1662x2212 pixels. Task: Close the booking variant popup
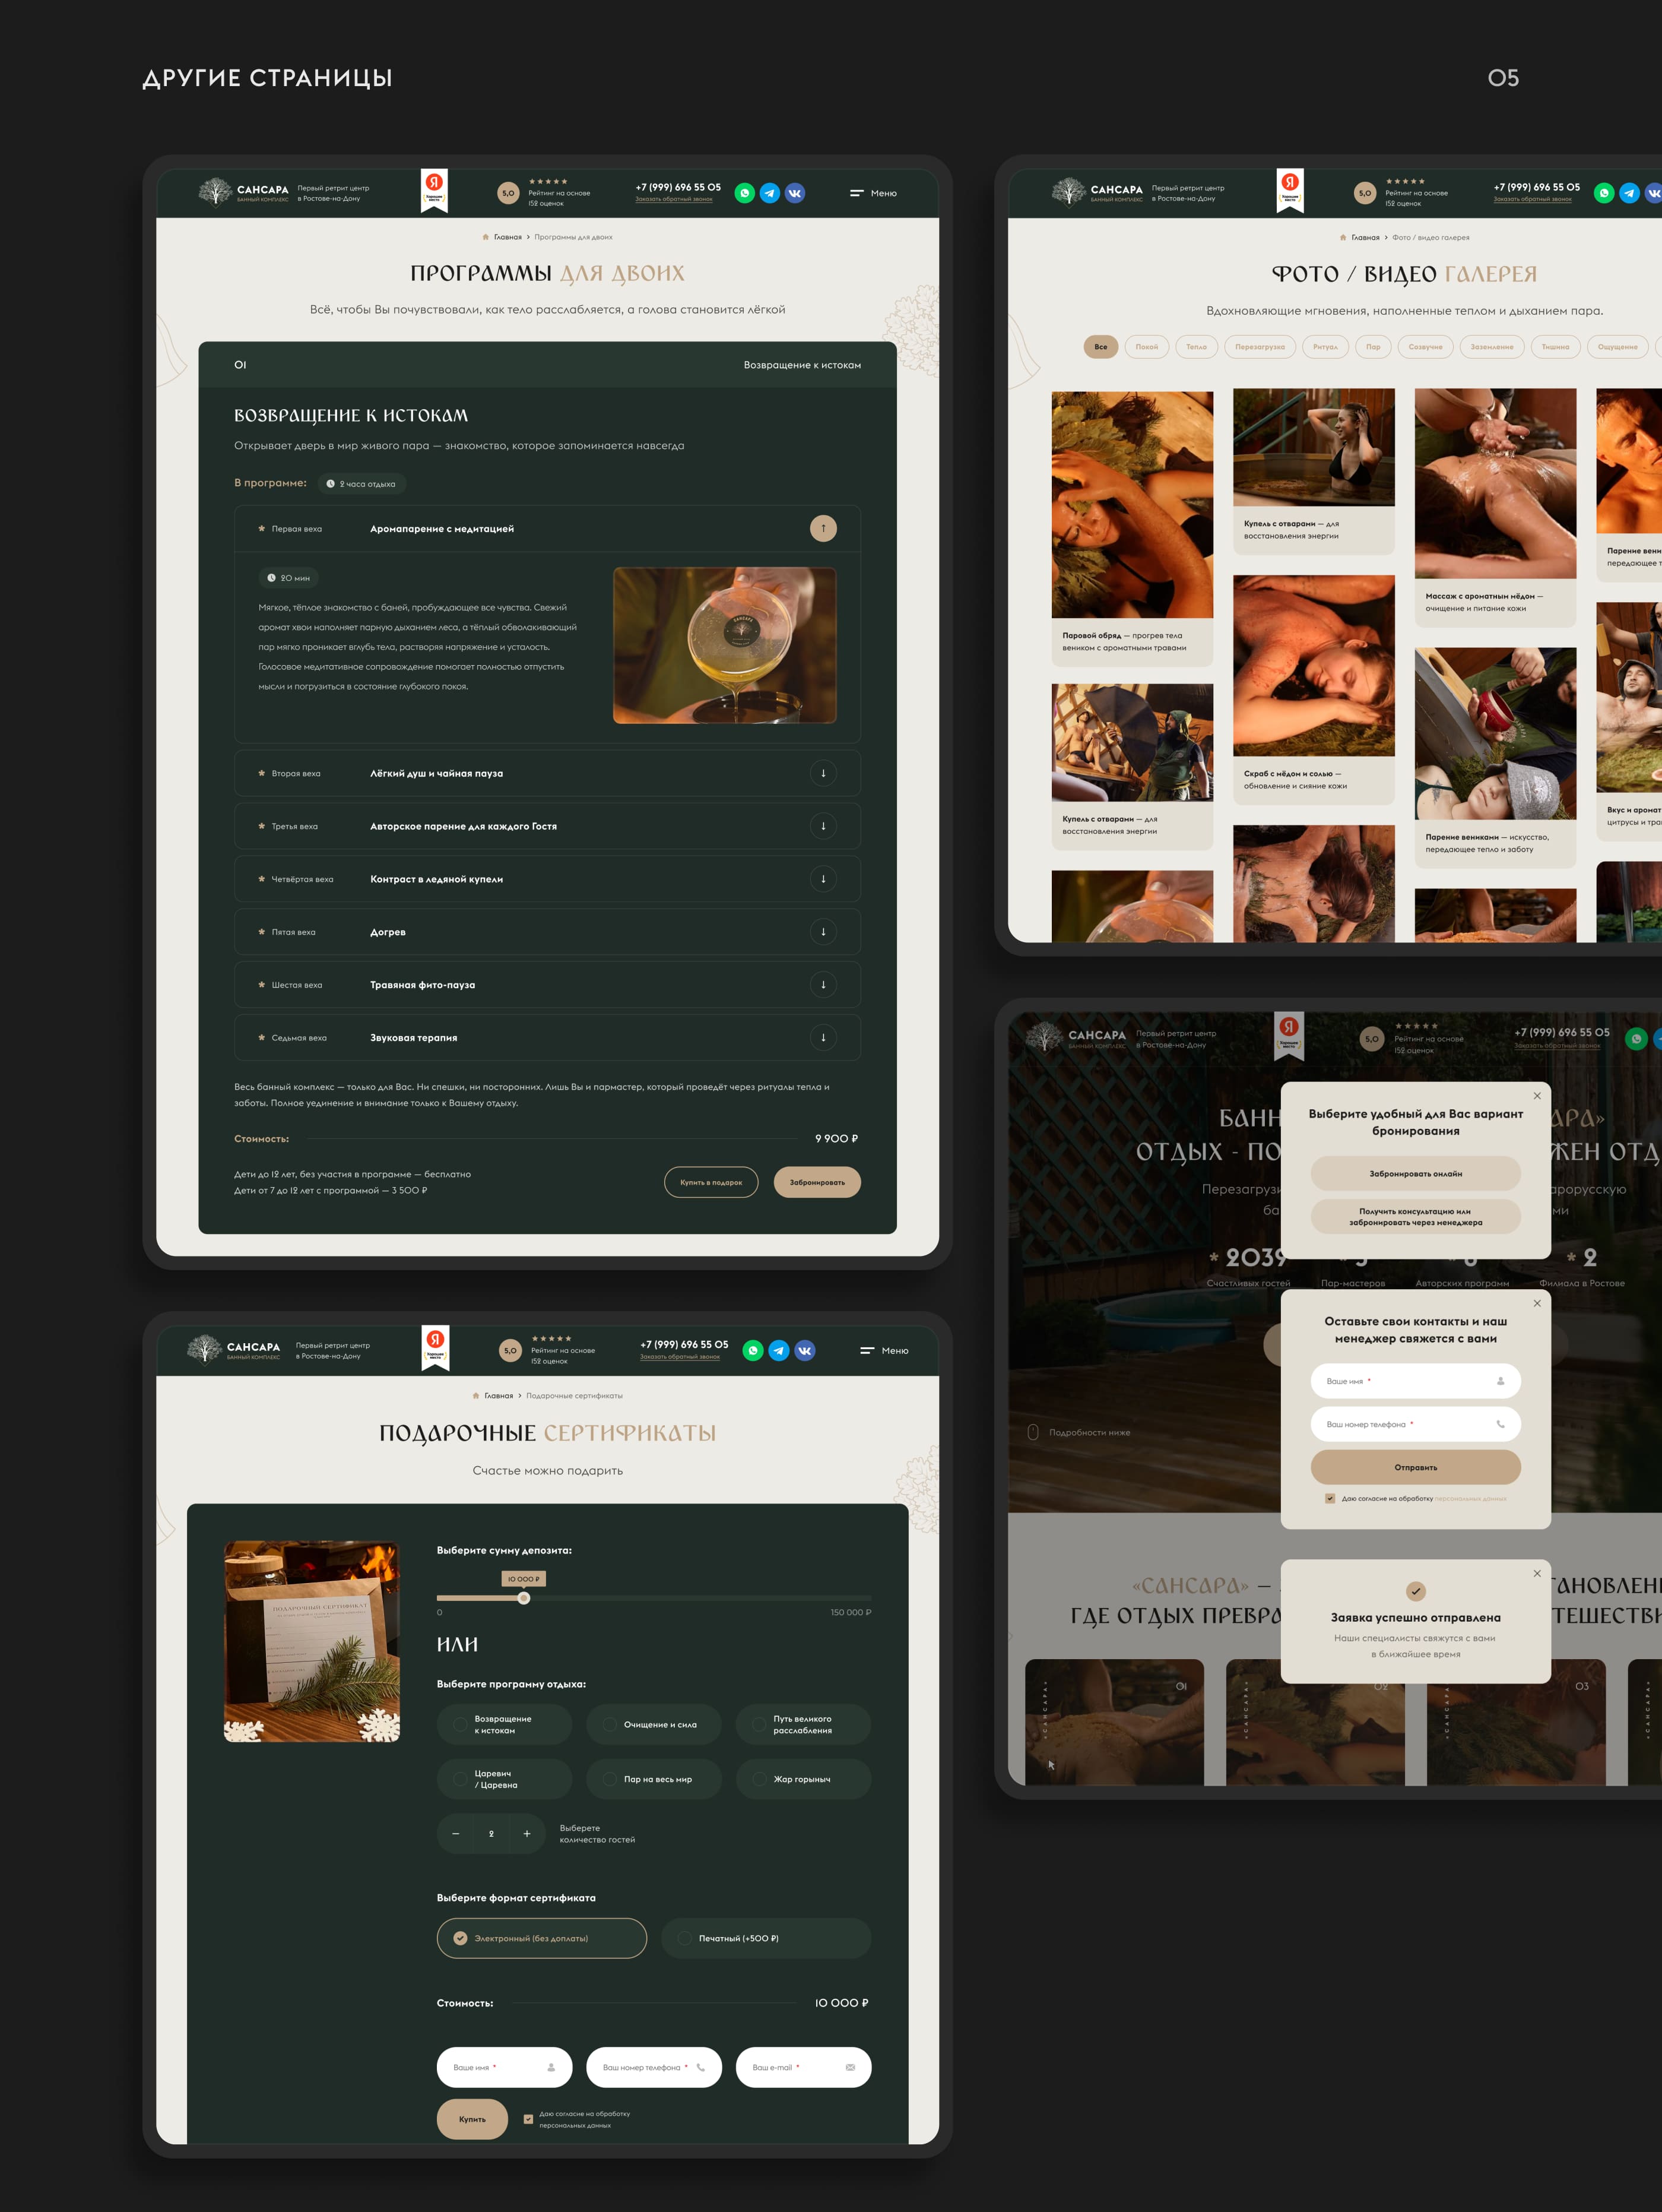point(1537,1096)
